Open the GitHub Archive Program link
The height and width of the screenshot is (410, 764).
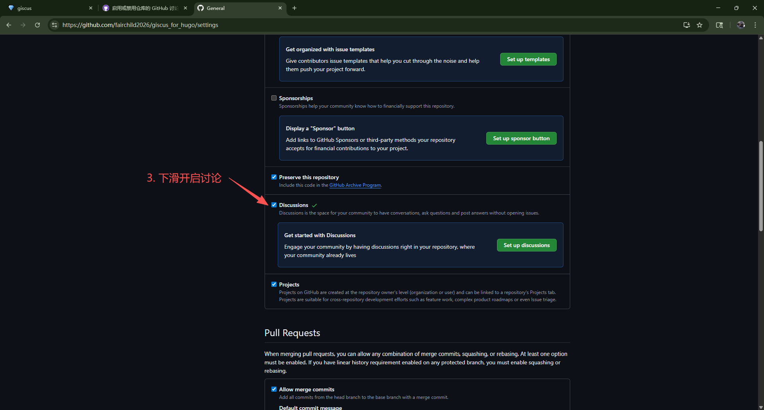coord(355,185)
